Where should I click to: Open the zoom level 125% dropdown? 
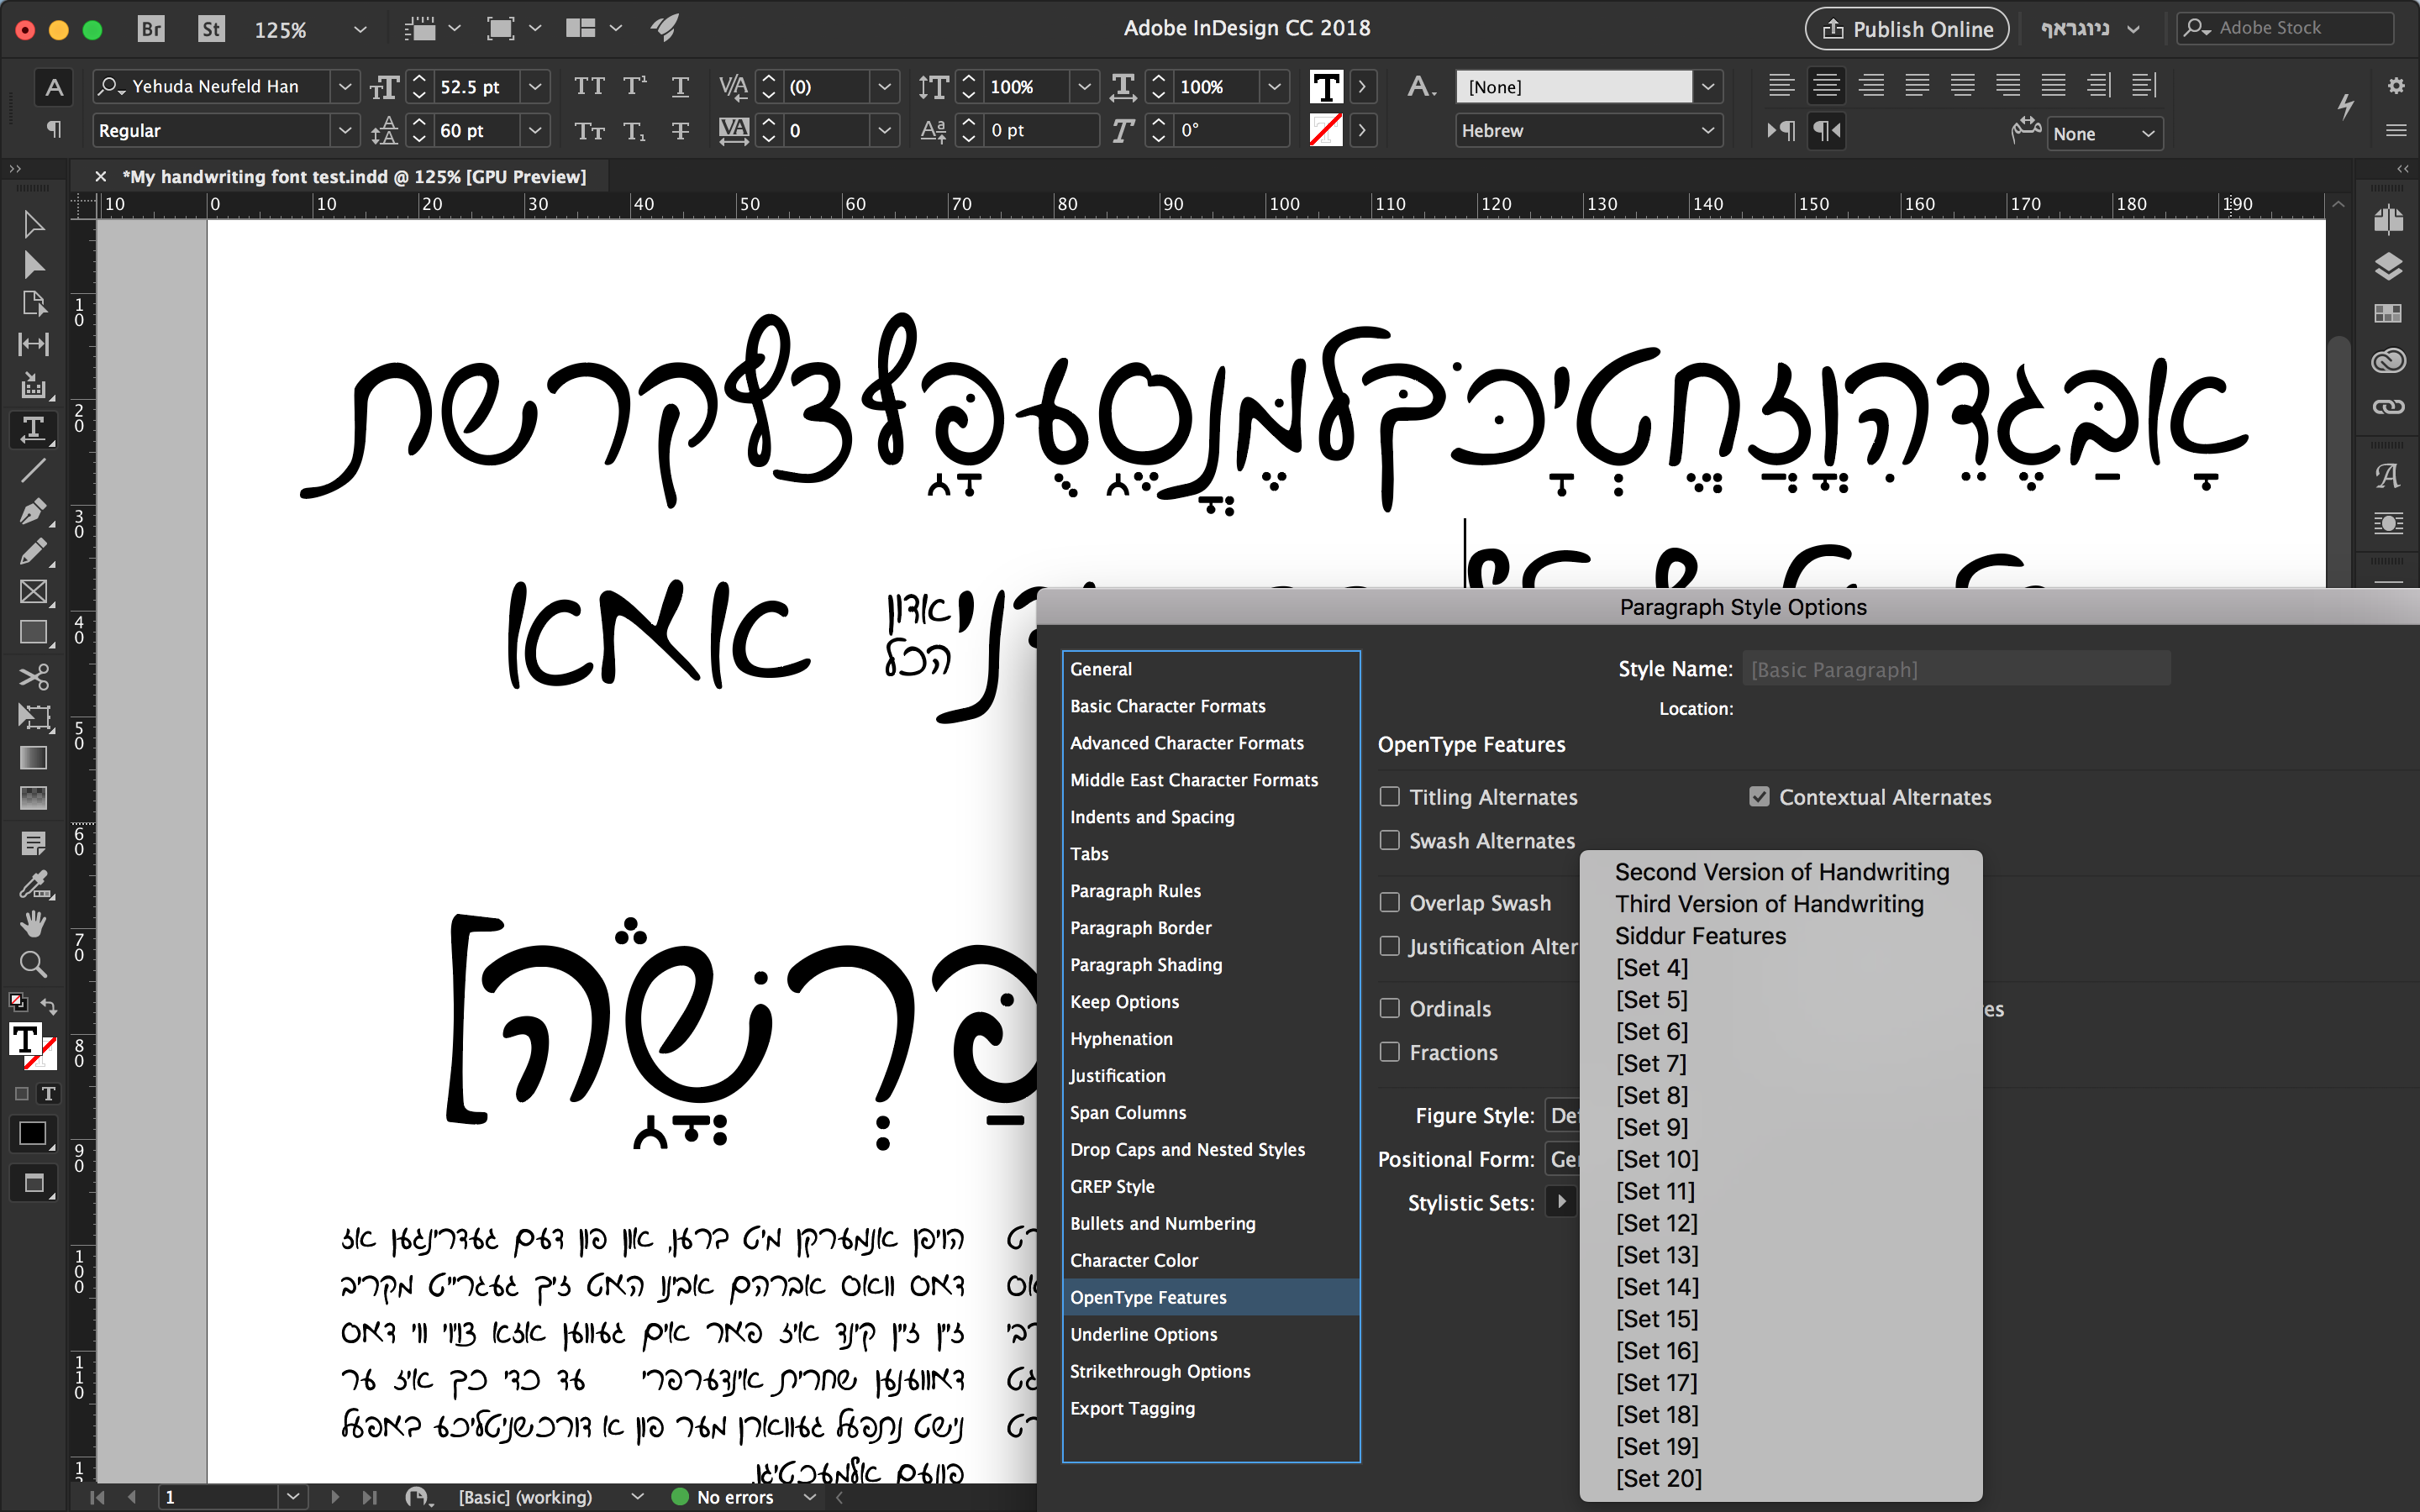click(359, 30)
